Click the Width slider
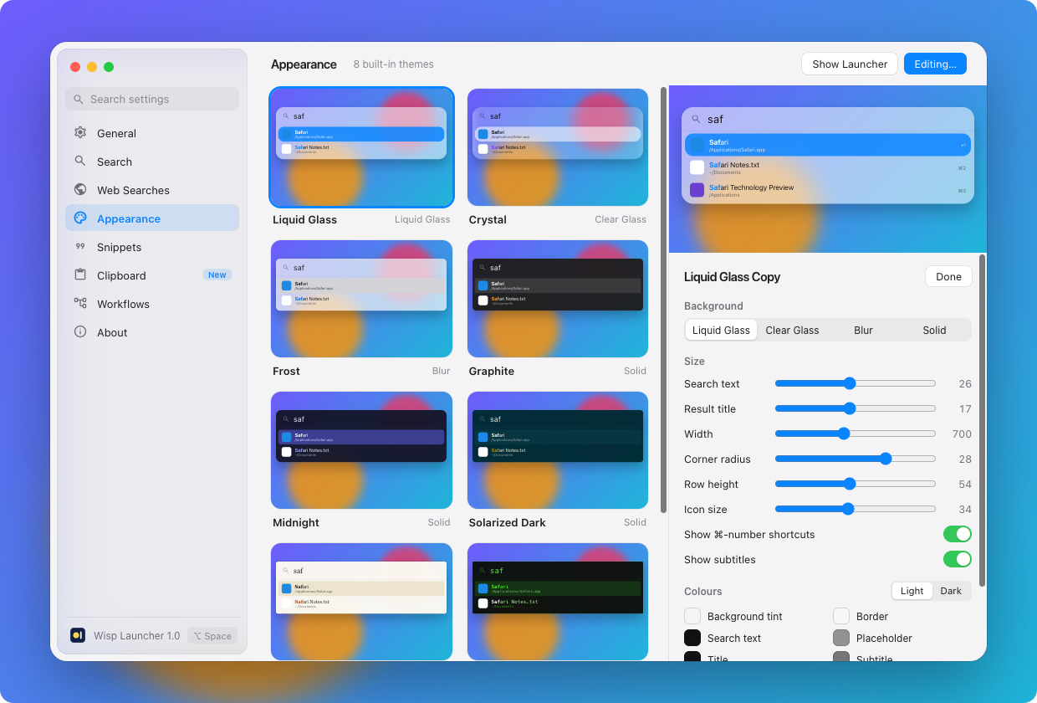 coord(855,434)
